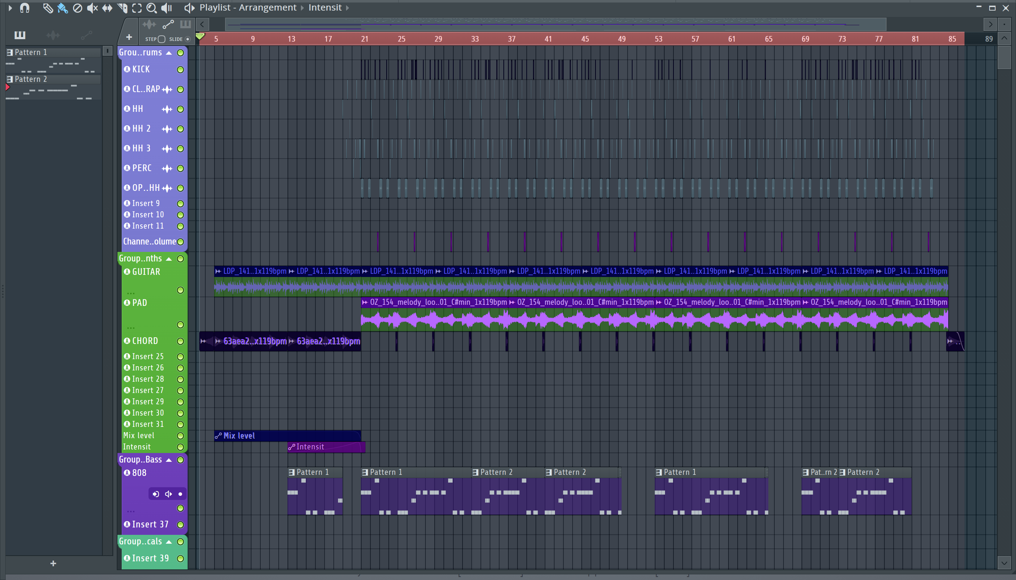Viewport: 1016px width, 580px height.
Task: Show automation clips in the picker panel
Action: tap(86, 35)
